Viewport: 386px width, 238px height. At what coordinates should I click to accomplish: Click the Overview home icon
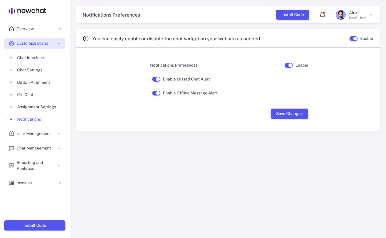point(12,29)
